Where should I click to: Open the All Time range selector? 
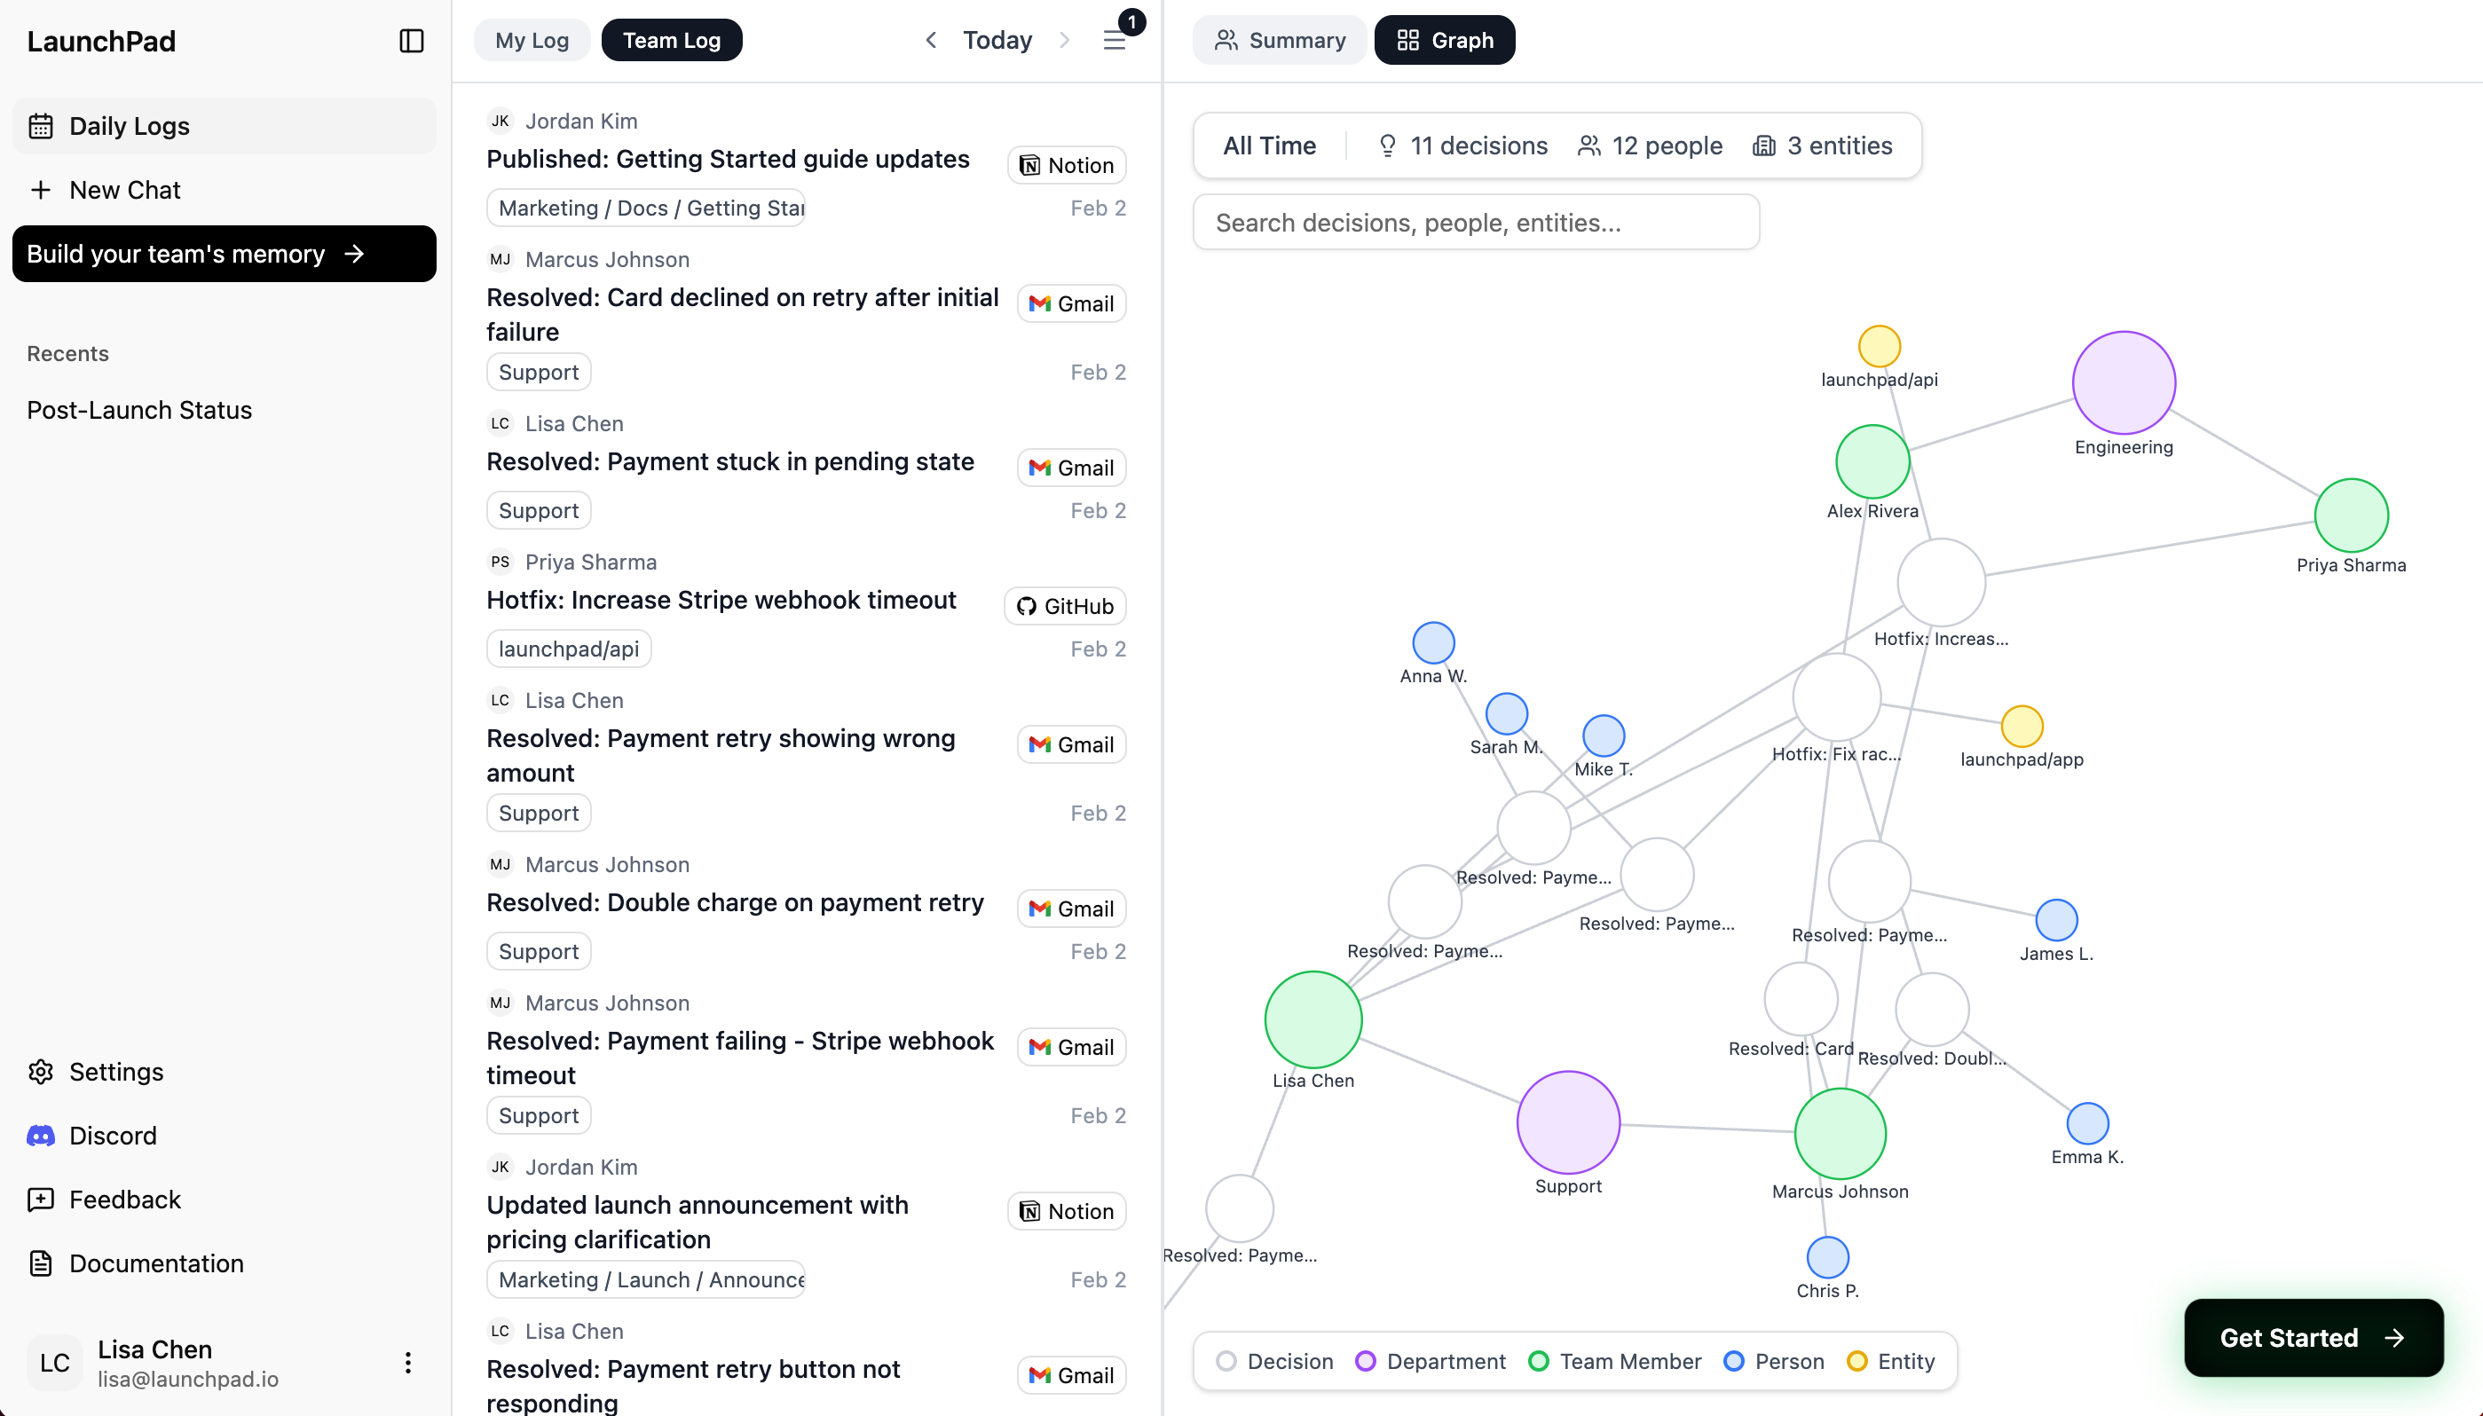pyautogui.click(x=1269, y=146)
